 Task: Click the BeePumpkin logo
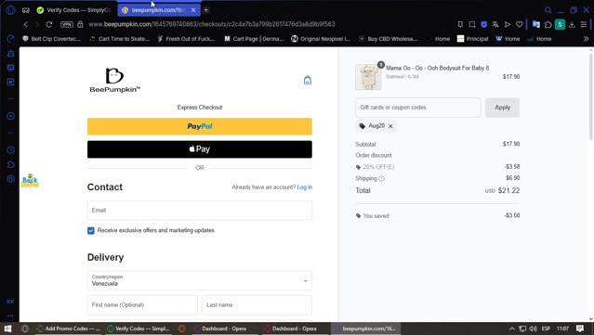pos(114,80)
